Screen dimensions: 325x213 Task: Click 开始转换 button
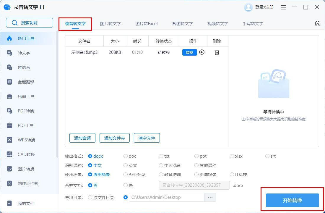(292, 200)
